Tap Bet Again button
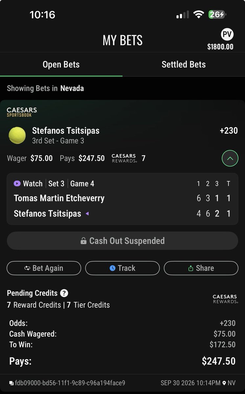 point(44,268)
